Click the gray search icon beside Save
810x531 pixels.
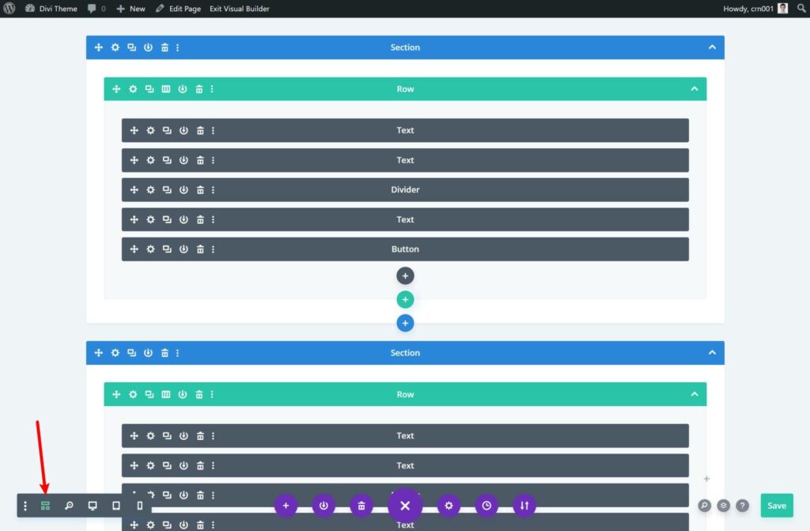705,506
